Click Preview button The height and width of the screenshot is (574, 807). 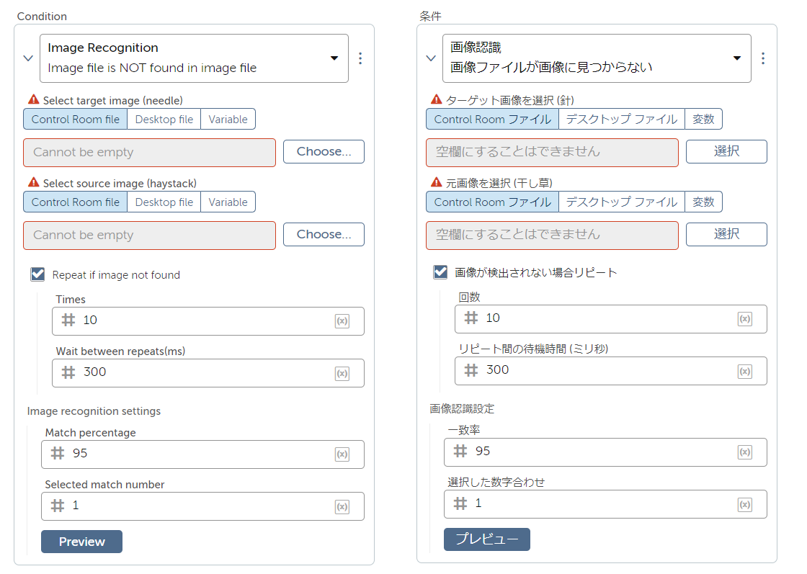[x=81, y=542]
